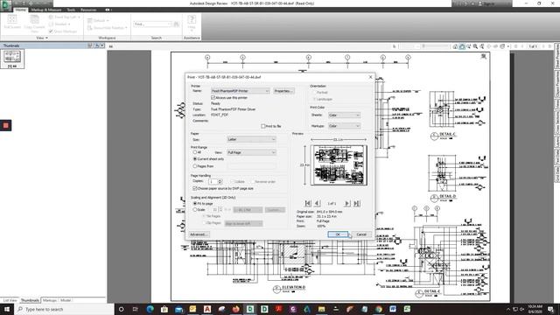
Task: Click taskbar search box
Action: click(64, 309)
